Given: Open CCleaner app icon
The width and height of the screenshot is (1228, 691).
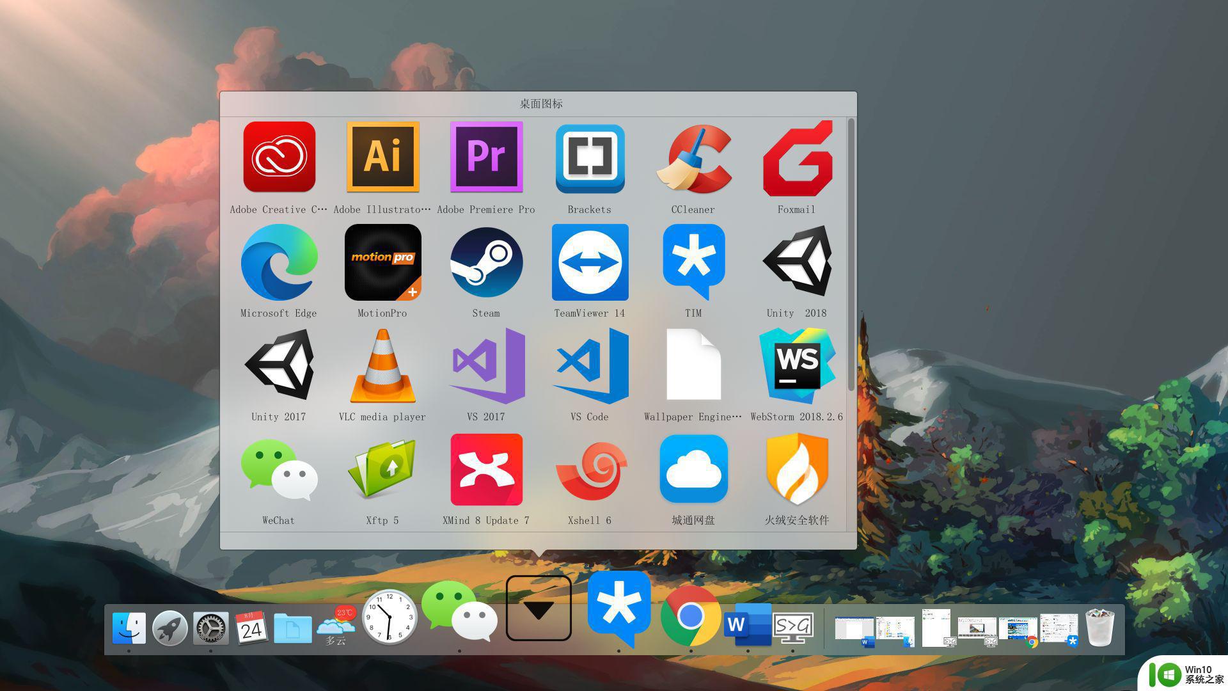Looking at the screenshot, I should point(693,159).
